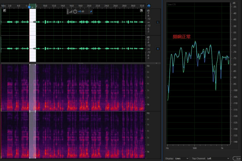Viewport: 242px width, 161px height.
Task: Click the hms time format label
Action: click(3, 6)
